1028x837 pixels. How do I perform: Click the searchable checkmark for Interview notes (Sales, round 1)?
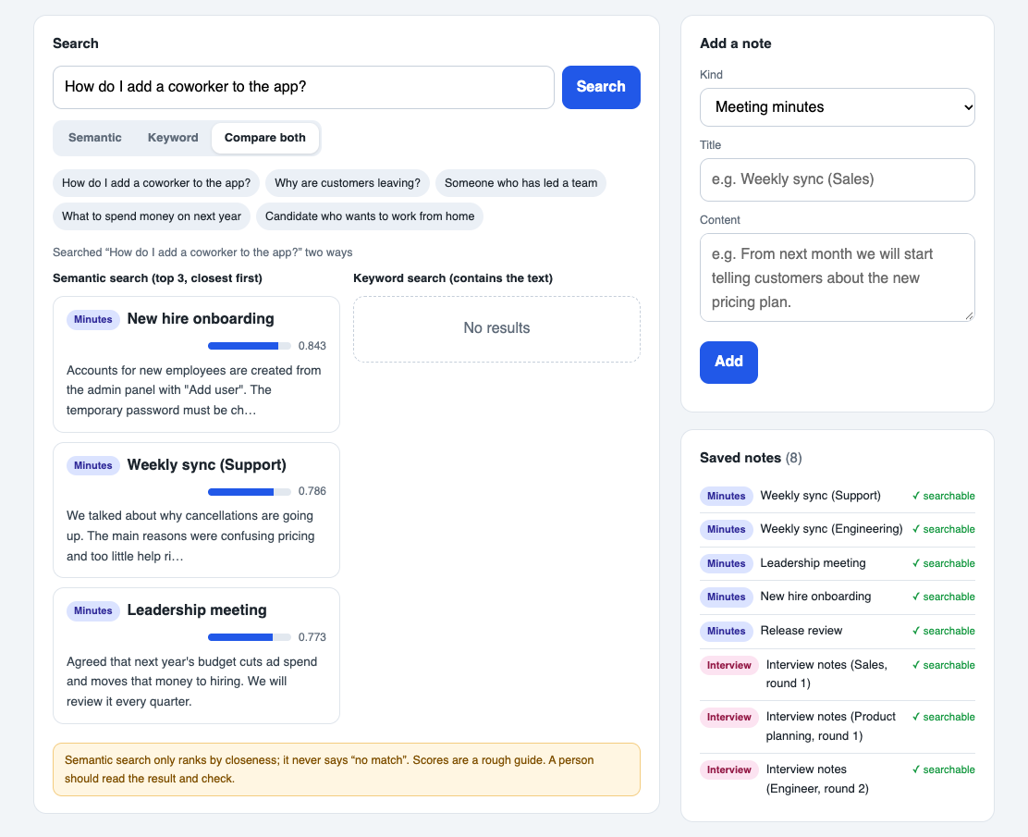944,665
